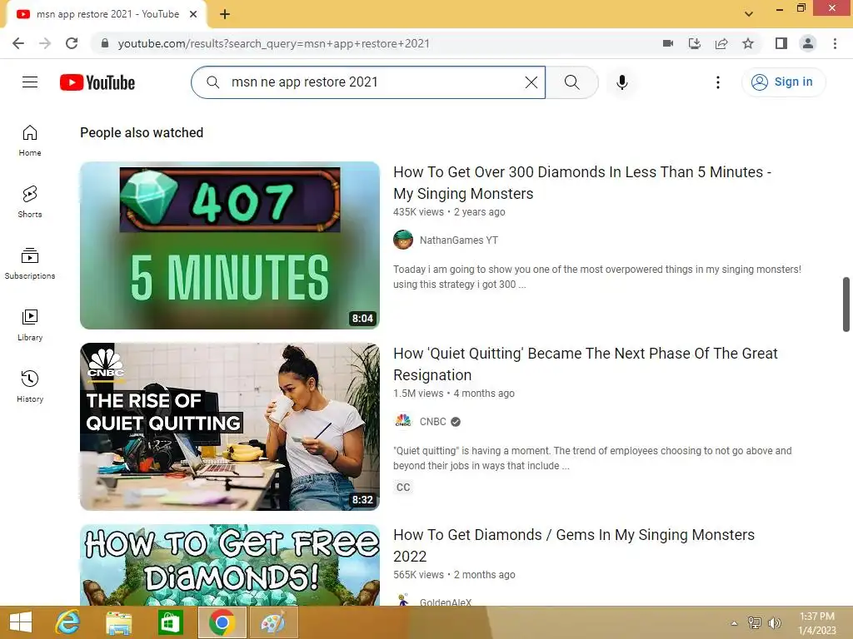853x639 pixels.
Task: Open Home in the sidebar
Action: pos(30,141)
